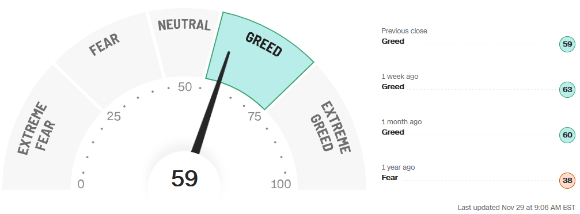Click the green 59 previous close badge
This screenshot has width=580, height=214.
(x=567, y=44)
